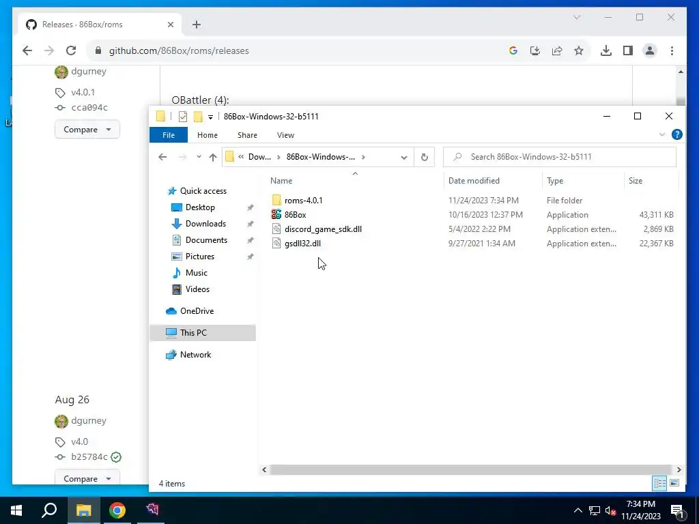Open Explorer help question mark

tap(676, 134)
